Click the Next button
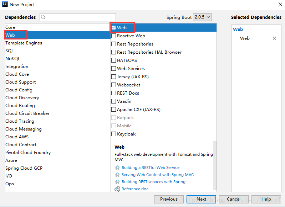 201,199
